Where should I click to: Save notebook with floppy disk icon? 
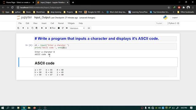pos(18,28)
